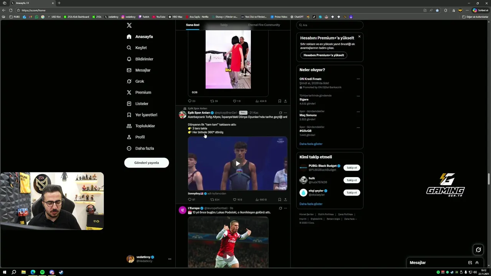Open Keşfet in the sidebar
This screenshot has width=491, height=276.
[137, 48]
